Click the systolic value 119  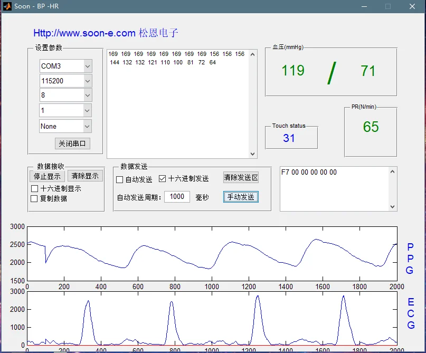coord(293,71)
